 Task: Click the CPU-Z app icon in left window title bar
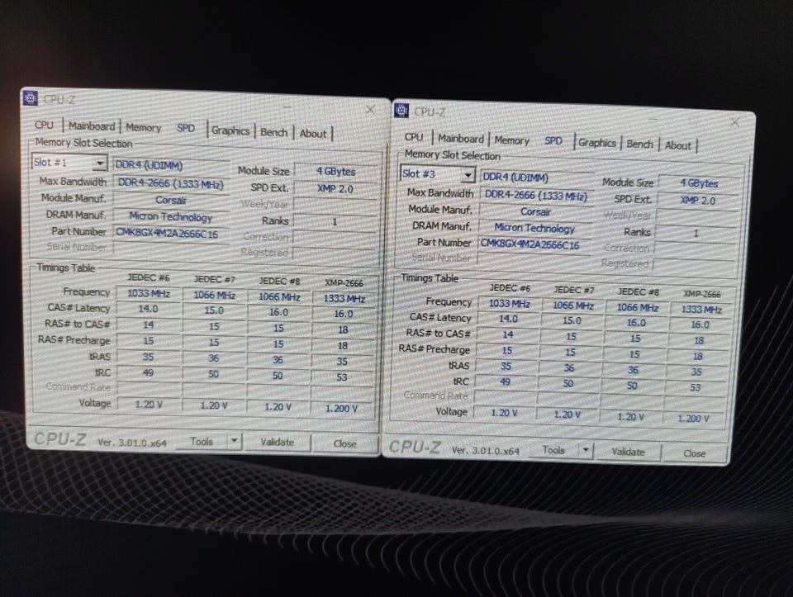31,98
